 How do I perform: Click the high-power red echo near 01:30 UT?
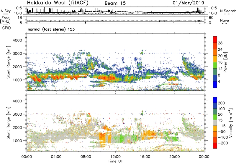click(x=37, y=79)
